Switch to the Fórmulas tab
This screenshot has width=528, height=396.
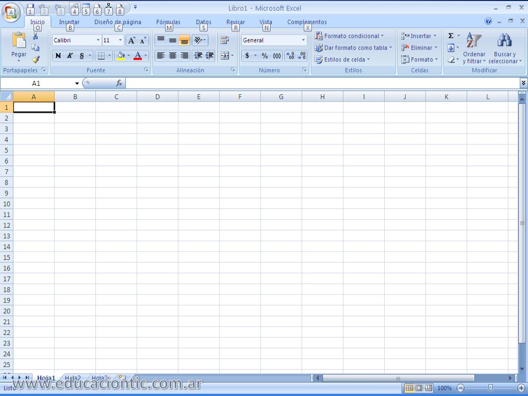pyautogui.click(x=168, y=22)
